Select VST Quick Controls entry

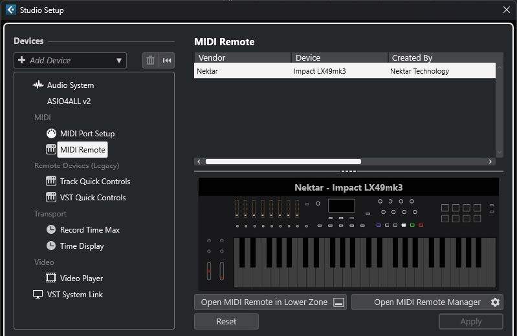click(93, 198)
